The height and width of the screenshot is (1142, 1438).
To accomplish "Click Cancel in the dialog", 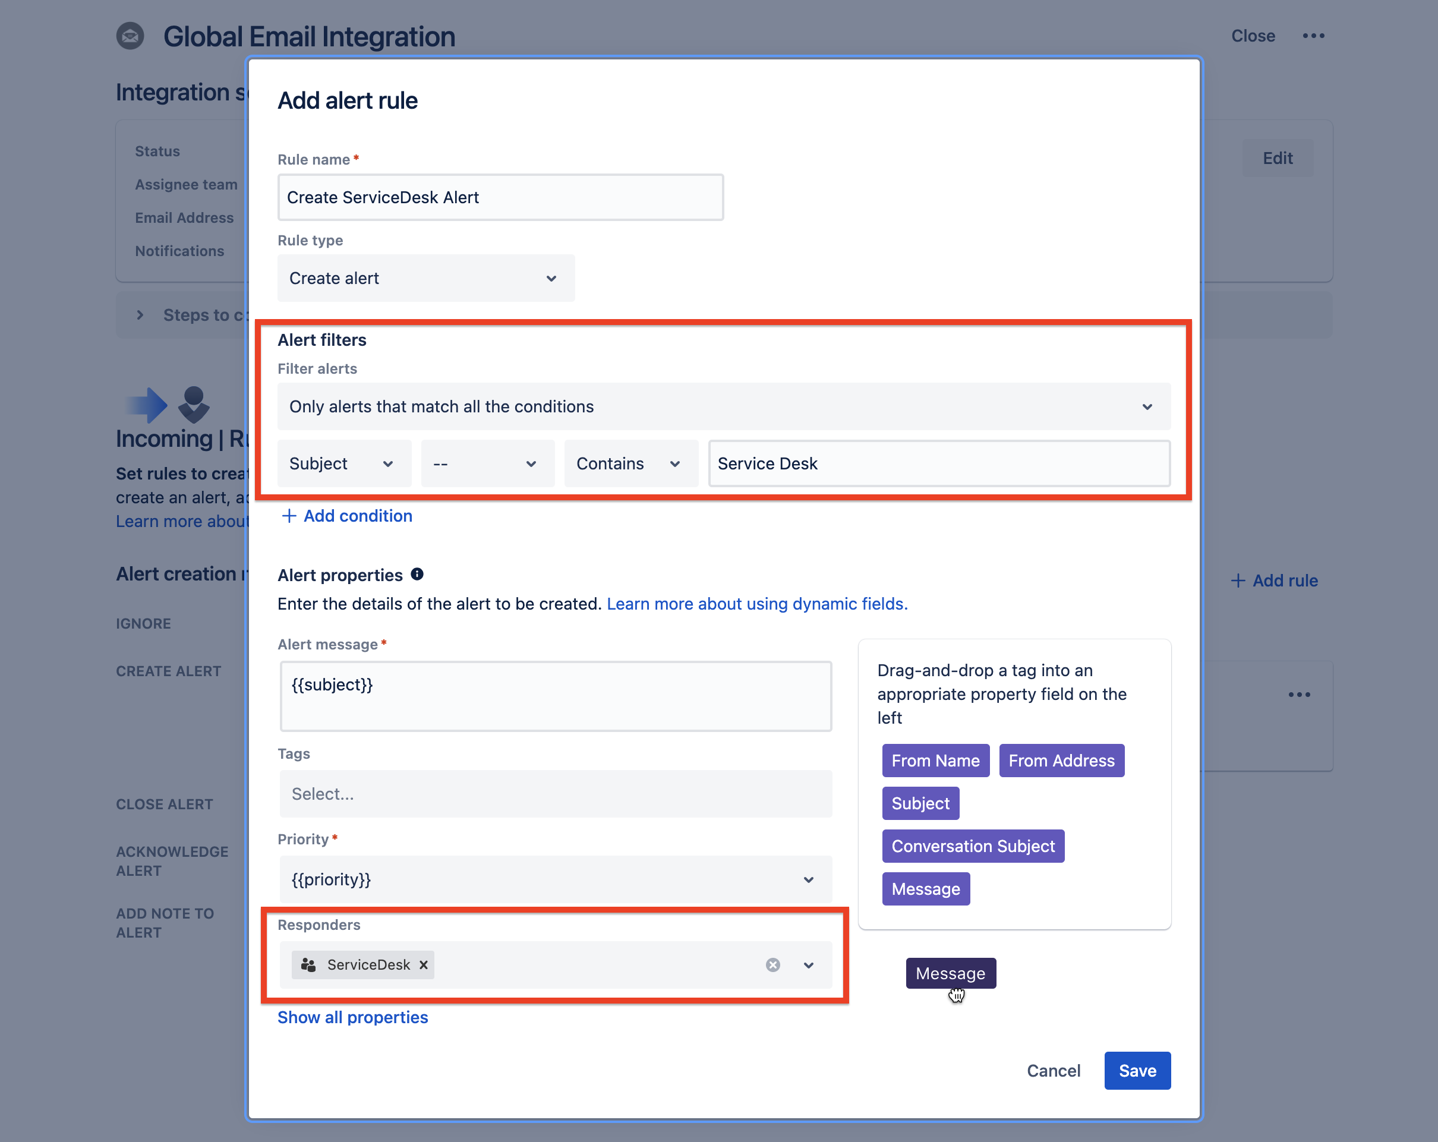I will [1053, 1071].
